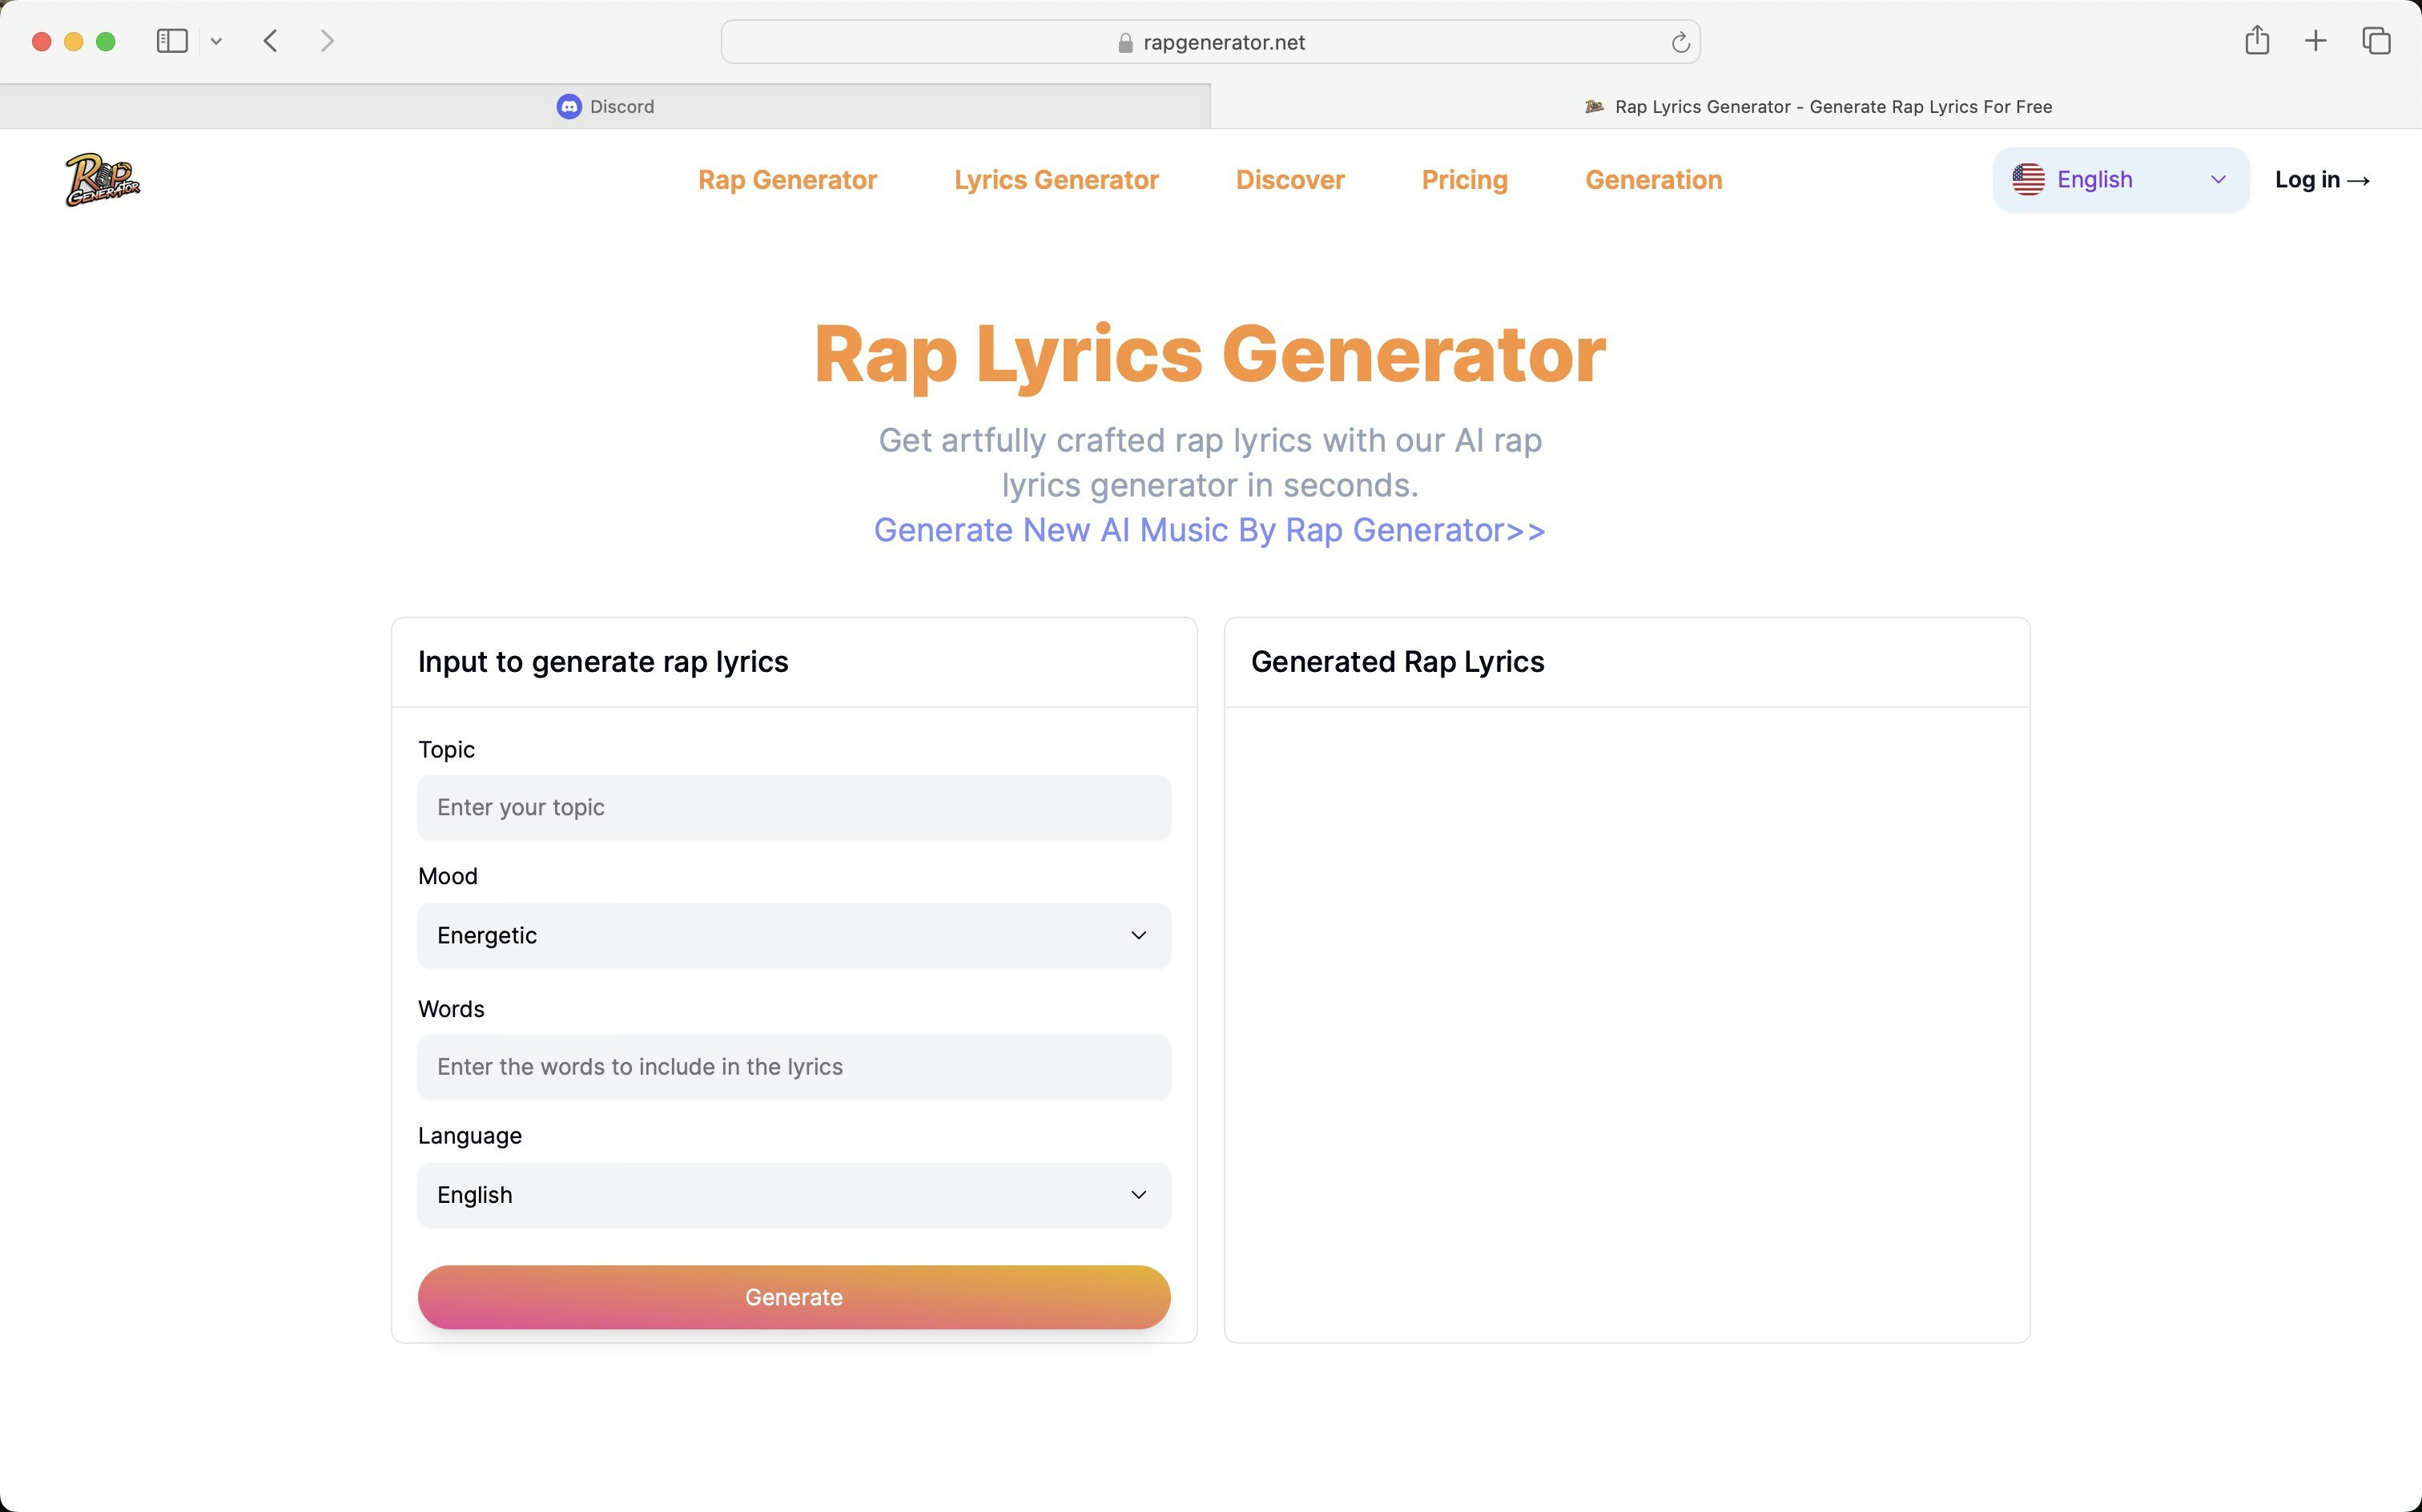Open the site language selector in header
Screen dimensions: 2422x1512
(2120, 180)
